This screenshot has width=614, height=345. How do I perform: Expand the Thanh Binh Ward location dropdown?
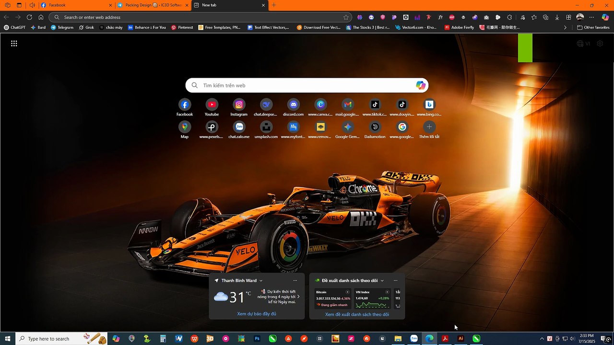[x=261, y=281]
